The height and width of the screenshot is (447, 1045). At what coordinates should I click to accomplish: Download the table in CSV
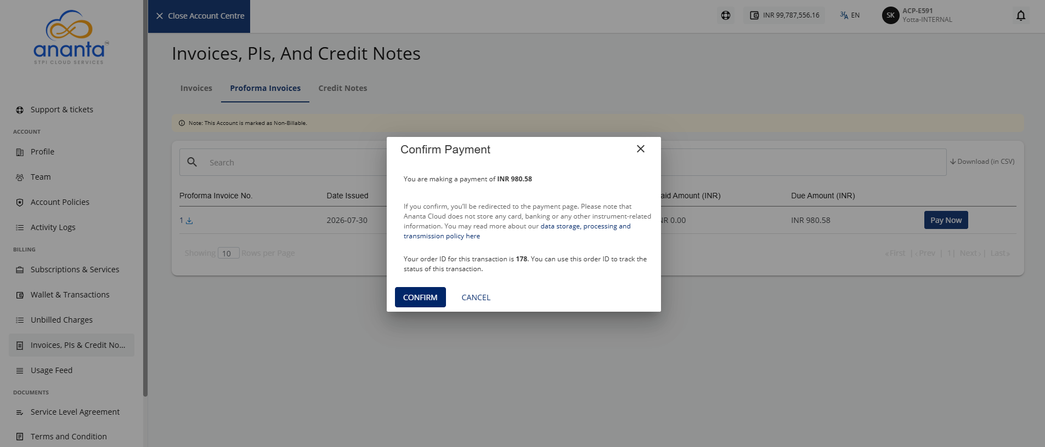click(982, 162)
